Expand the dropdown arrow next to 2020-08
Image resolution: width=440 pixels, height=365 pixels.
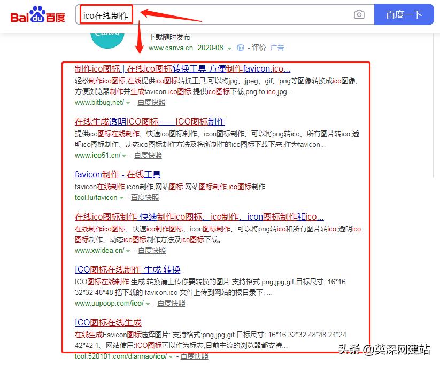(x=230, y=48)
